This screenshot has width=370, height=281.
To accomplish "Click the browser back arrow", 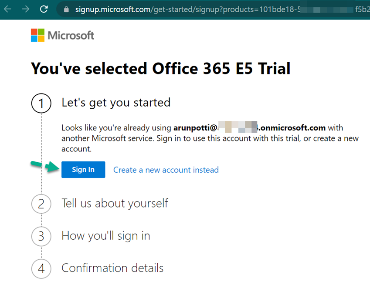I will tap(8, 9).
